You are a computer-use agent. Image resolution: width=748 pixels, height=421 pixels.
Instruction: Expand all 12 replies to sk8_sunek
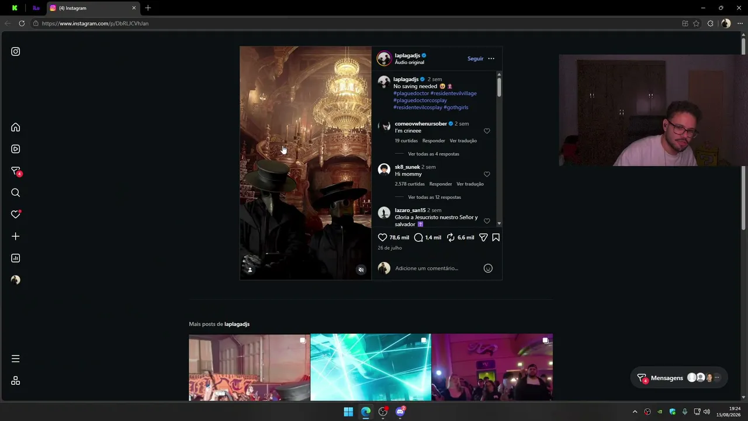[435, 197]
